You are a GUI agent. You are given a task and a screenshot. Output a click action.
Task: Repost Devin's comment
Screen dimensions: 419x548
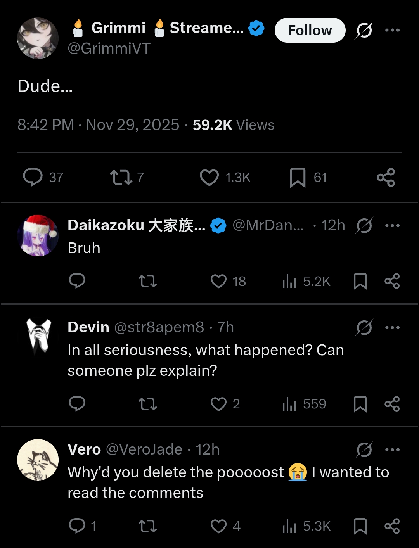tap(148, 404)
